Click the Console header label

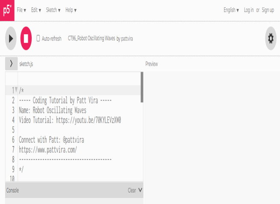[x=12, y=190]
